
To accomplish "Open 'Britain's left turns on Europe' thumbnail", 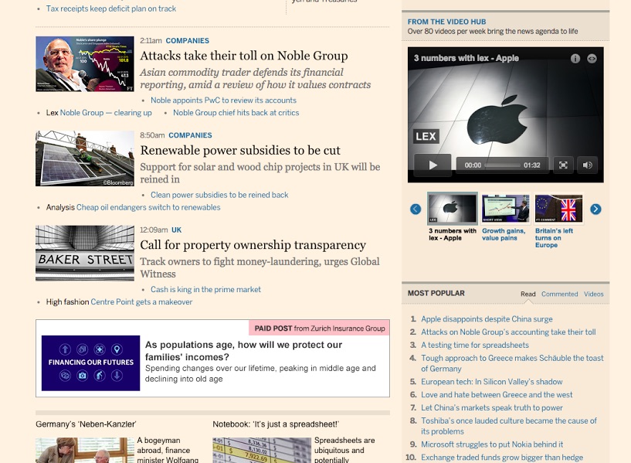I will point(558,209).
